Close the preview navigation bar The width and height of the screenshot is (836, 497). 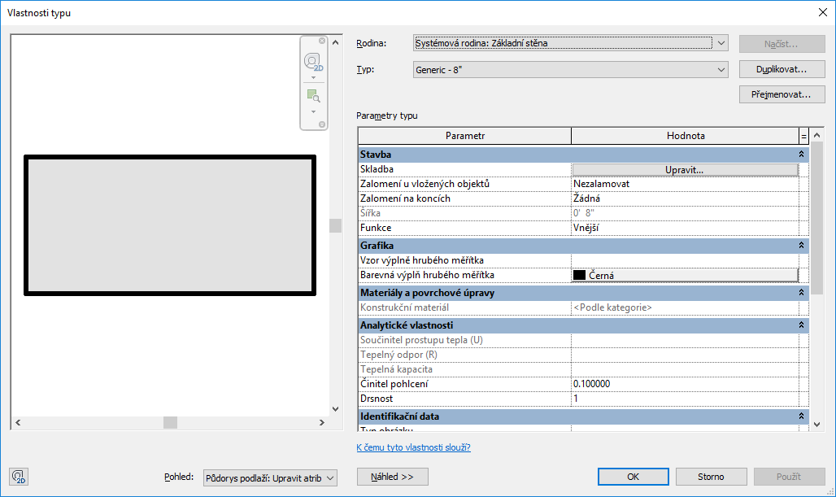pyautogui.click(x=322, y=41)
